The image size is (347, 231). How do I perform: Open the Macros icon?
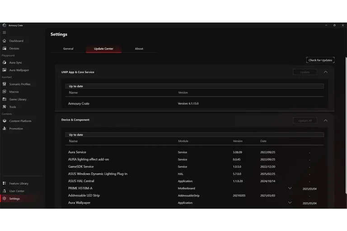click(4, 92)
